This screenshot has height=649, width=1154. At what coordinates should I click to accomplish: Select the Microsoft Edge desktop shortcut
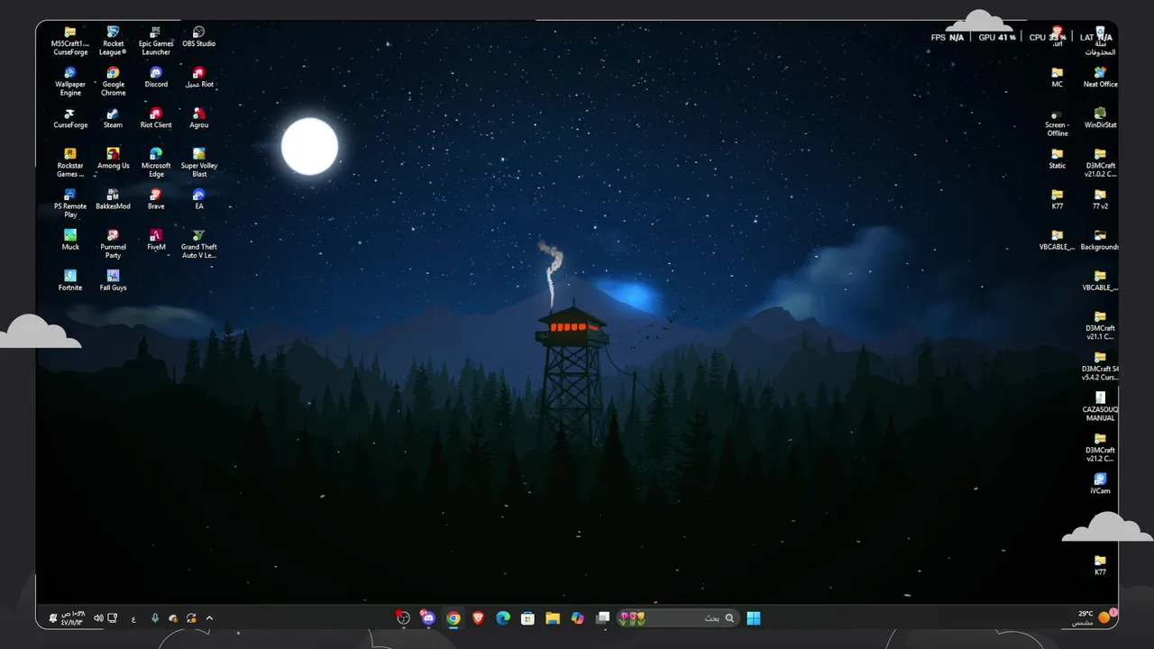[156, 163]
